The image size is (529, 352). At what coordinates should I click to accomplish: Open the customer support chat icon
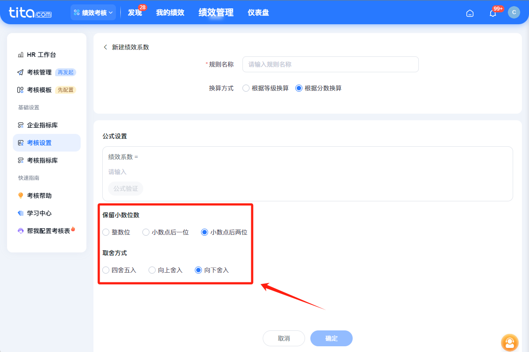[510, 342]
